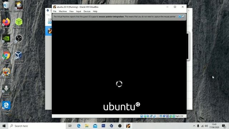Open the Windows Action Center notifications
This screenshot has width=229, height=129.
pyautogui.click(x=224, y=126)
